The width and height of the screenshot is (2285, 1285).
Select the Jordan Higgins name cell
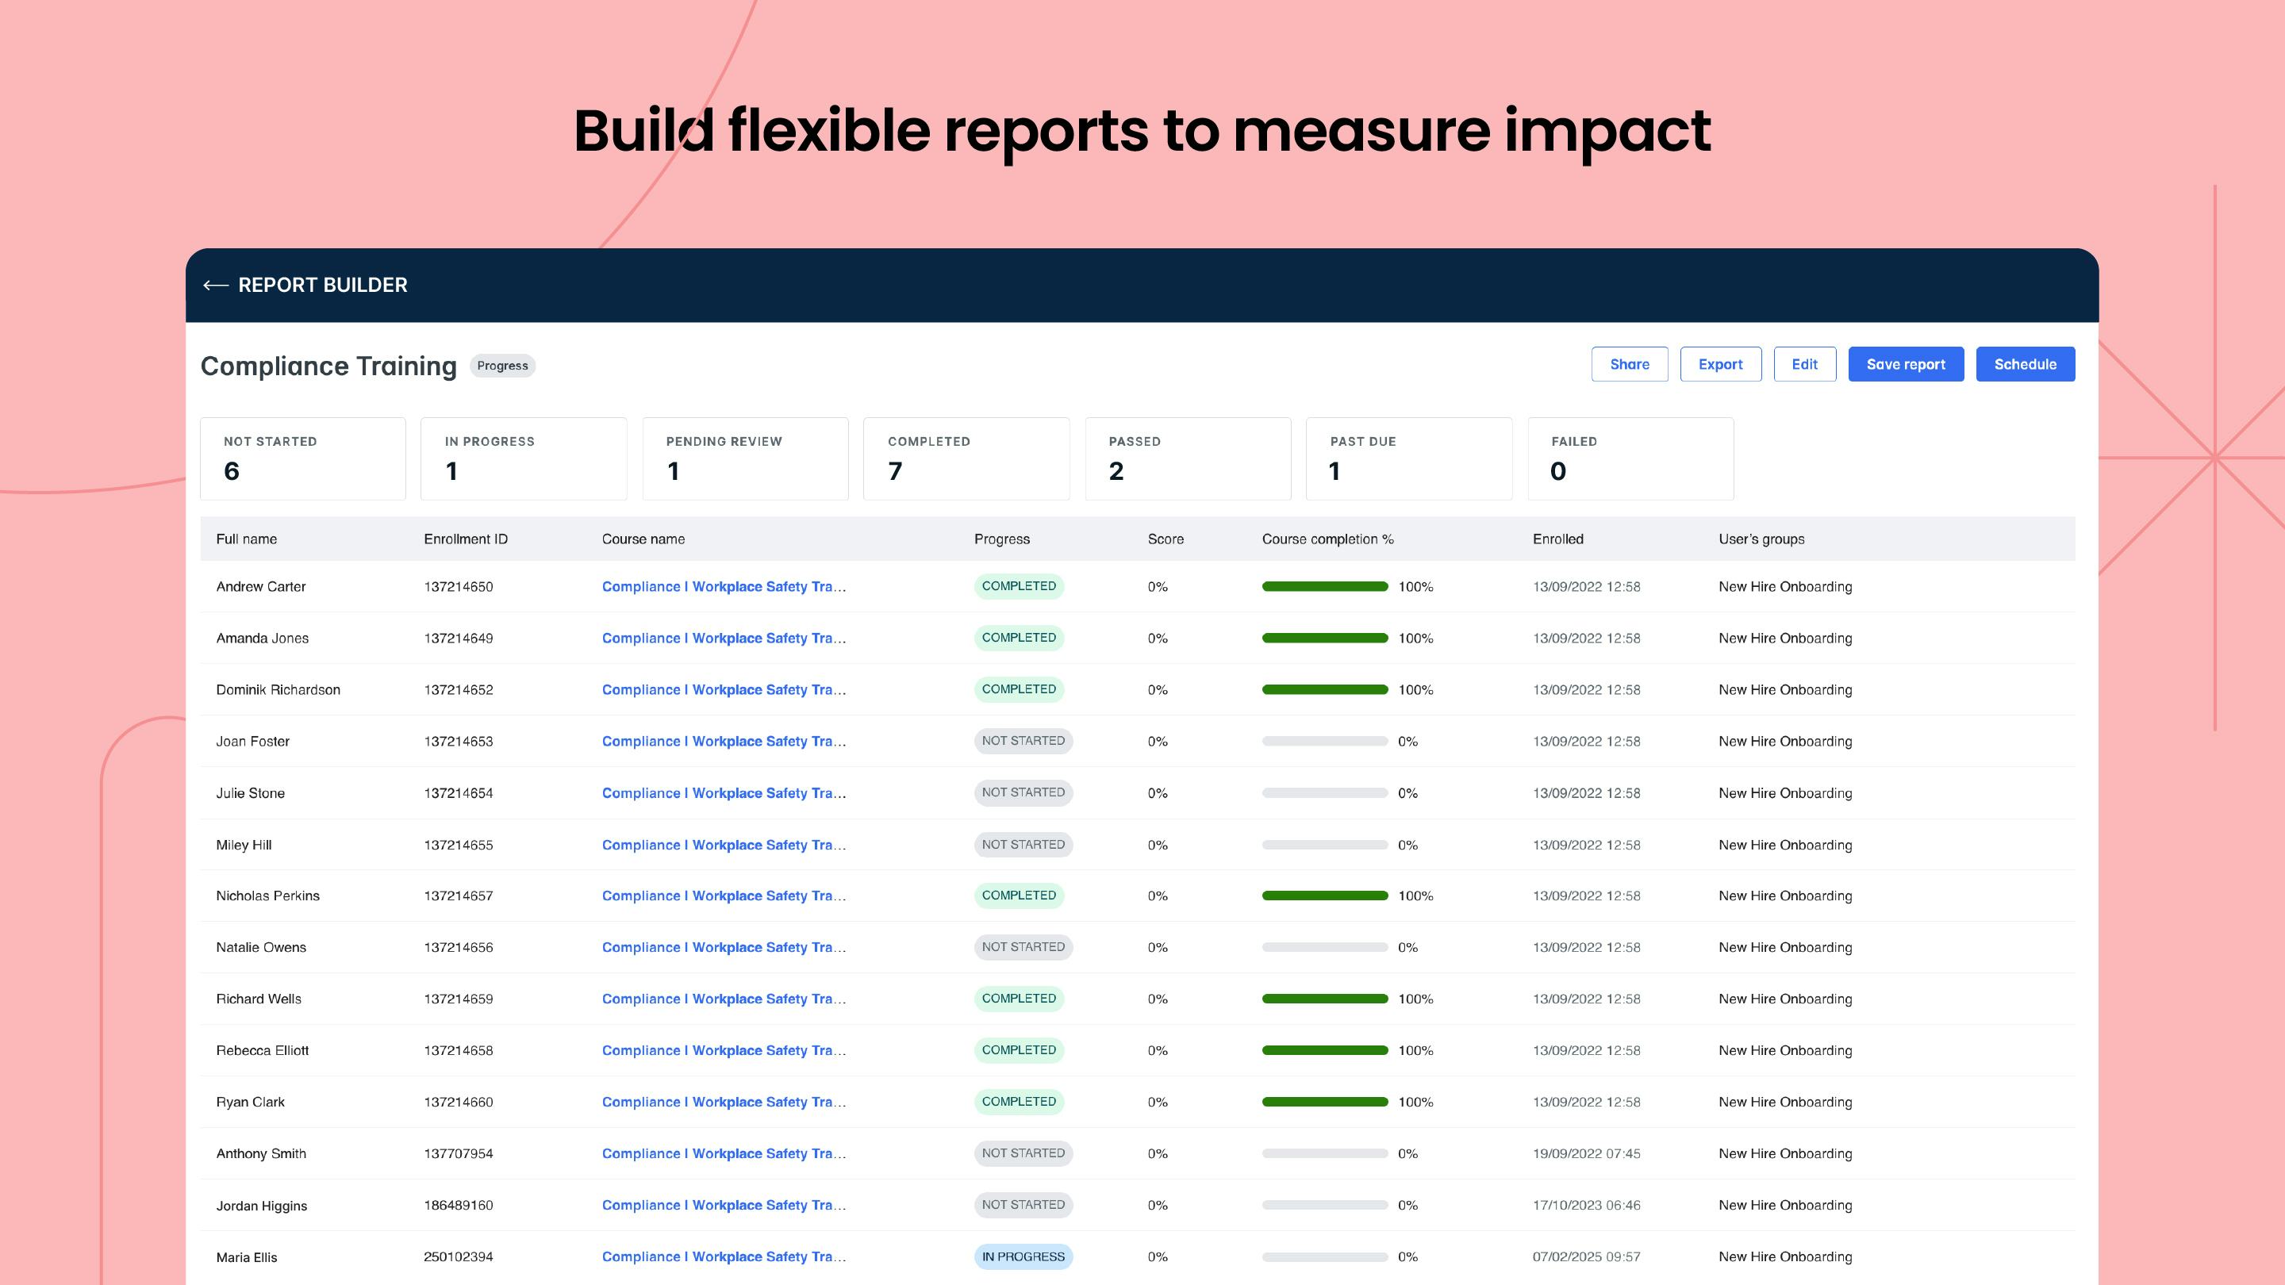[262, 1205]
